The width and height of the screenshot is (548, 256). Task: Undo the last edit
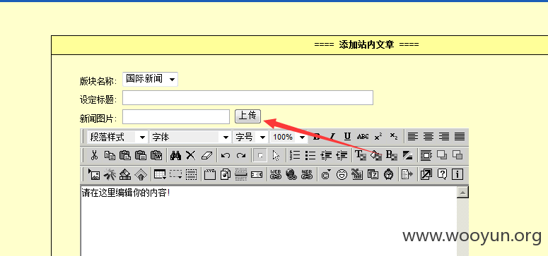(x=226, y=156)
